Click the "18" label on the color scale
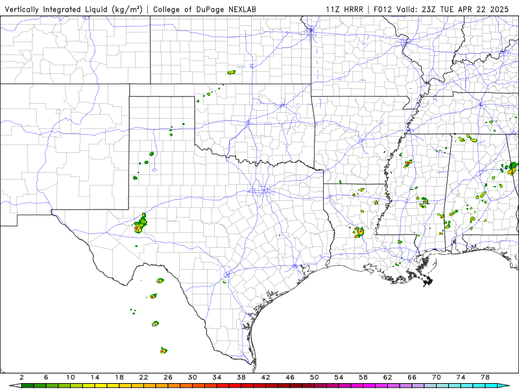Screen dimensions: 519x389 pyautogui.click(x=119, y=377)
